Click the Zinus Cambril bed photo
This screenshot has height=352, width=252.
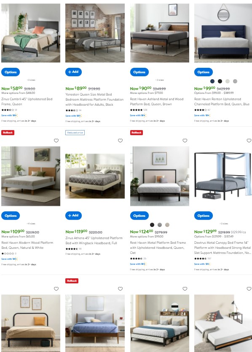(31, 33)
